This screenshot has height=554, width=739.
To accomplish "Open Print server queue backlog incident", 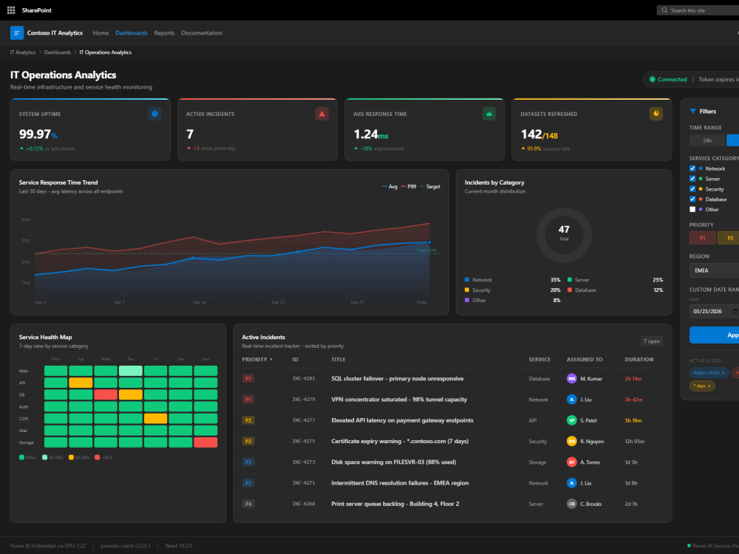I will (395, 504).
